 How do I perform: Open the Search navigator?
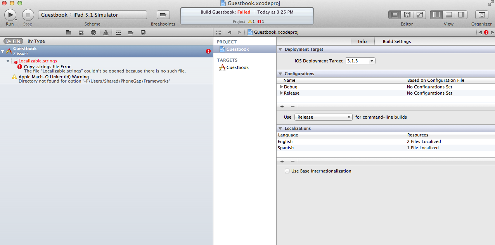pos(93,33)
